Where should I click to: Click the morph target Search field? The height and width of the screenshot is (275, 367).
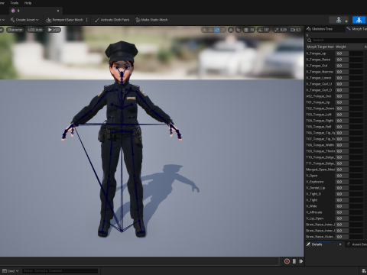(336, 40)
